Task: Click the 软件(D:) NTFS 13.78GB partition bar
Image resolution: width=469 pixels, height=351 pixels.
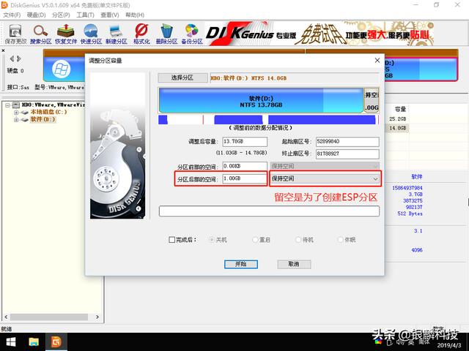Action: [x=261, y=100]
